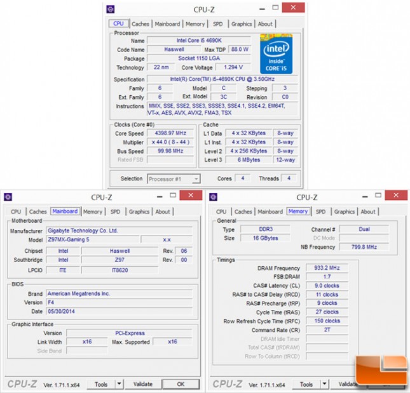Screen dimensions: 410x393
Task: Expand the Tools dropdown arrow in the Memory window
Action: click(x=324, y=384)
